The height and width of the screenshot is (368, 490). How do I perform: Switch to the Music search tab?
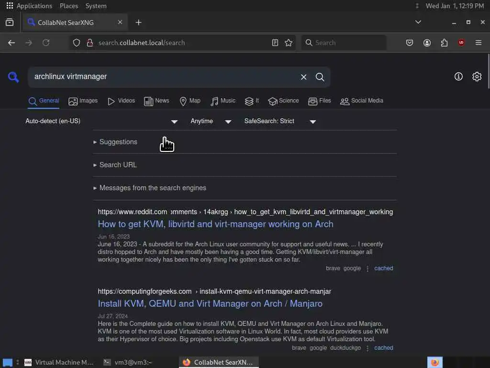click(223, 101)
